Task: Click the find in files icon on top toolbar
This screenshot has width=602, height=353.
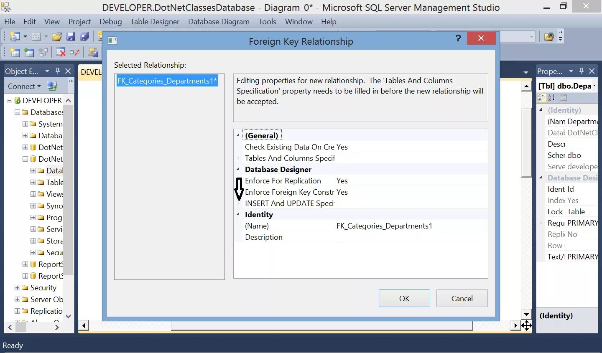Action: pyautogui.click(x=549, y=37)
